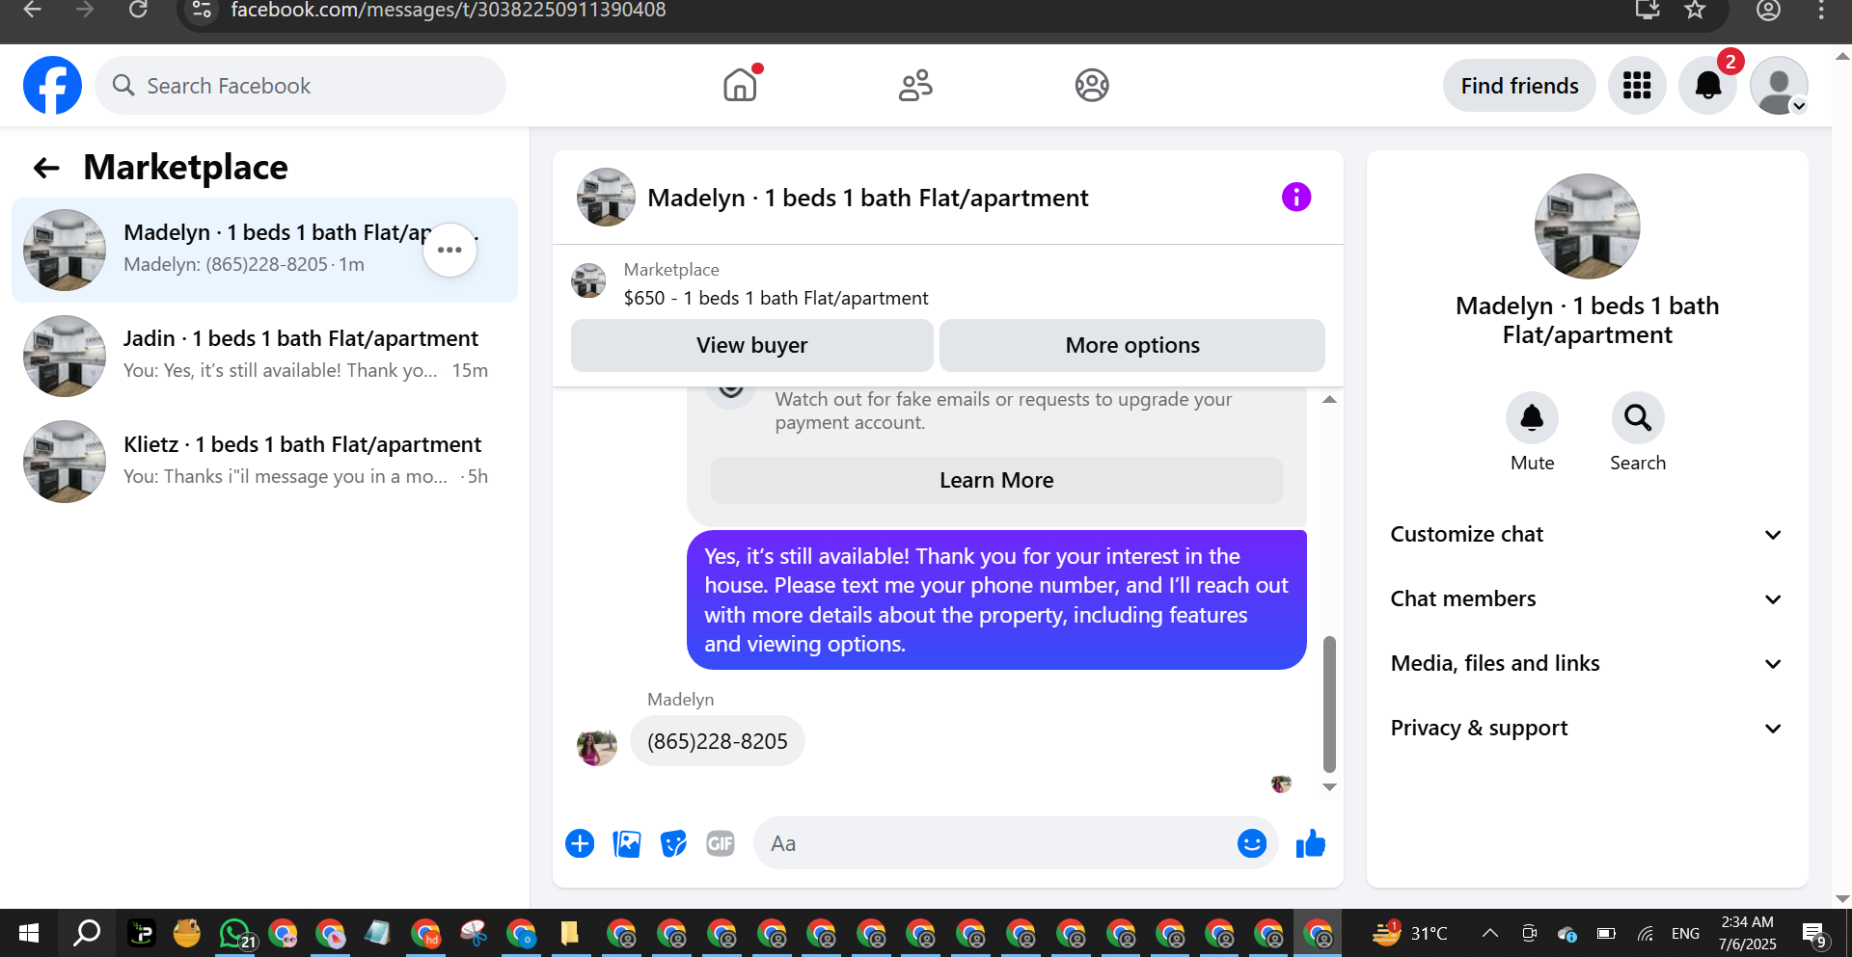Open the Facebook logo home link
This screenshot has height=957, width=1852.
click(x=52, y=85)
